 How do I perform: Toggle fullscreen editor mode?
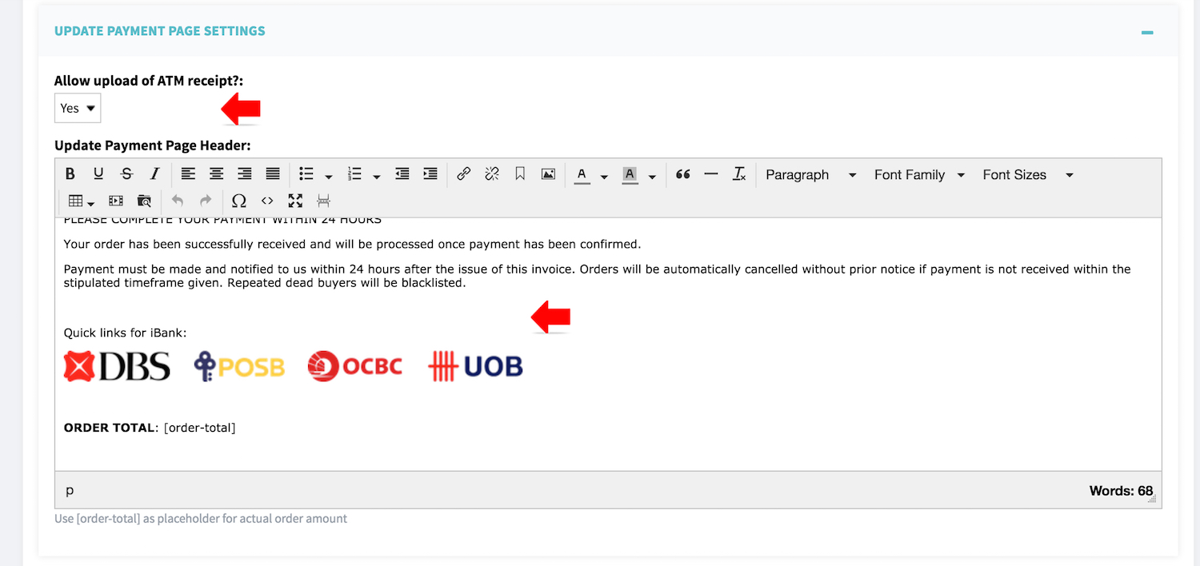click(295, 201)
